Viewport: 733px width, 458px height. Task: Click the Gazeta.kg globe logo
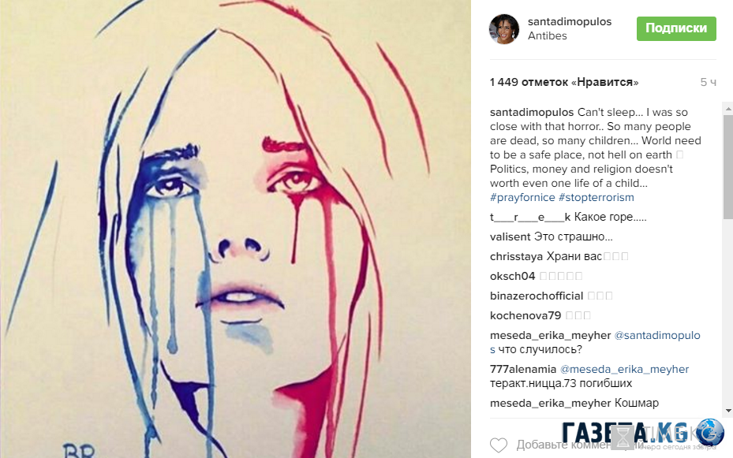709,432
